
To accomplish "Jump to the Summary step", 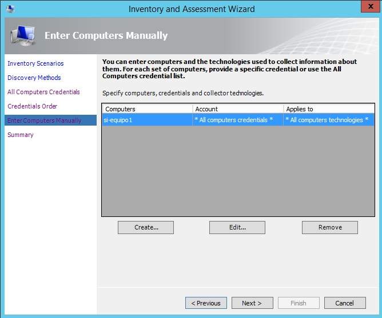I will point(21,135).
